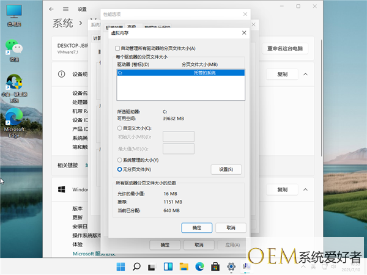Viewport: 367px width, 275px height.
Task: Launch File Explorer from the taskbar
Action: 183,267
